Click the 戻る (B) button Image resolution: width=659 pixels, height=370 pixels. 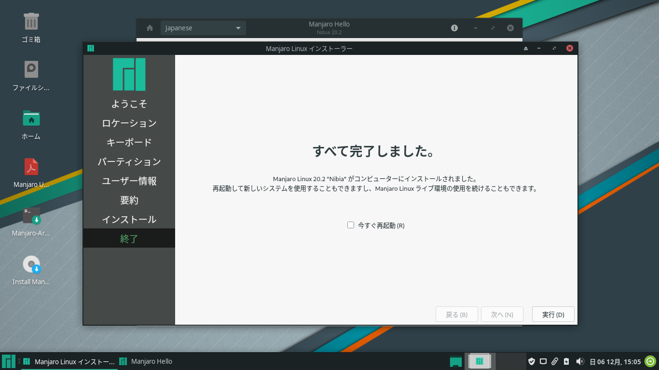pyautogui.click(x=457, y=314)
